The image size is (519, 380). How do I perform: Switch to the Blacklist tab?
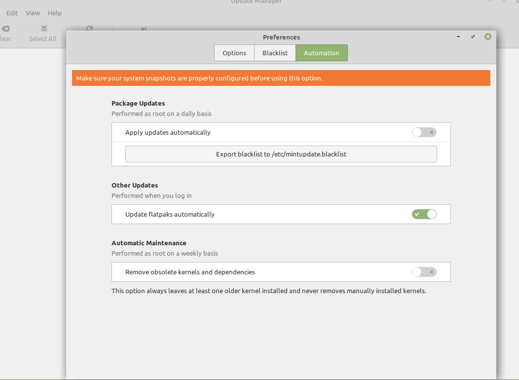click(275, 53)
